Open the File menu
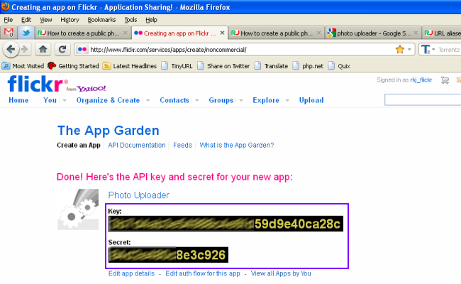Viewport: 461px width, 284px height. tap(9, 20)
